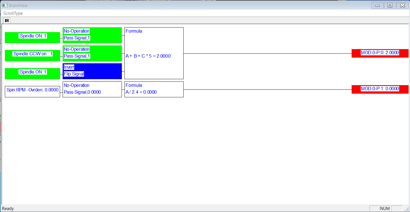Select the 'Spindle CCW on : 1' input block
410x212 pixels.
click(x=32, y=55)
